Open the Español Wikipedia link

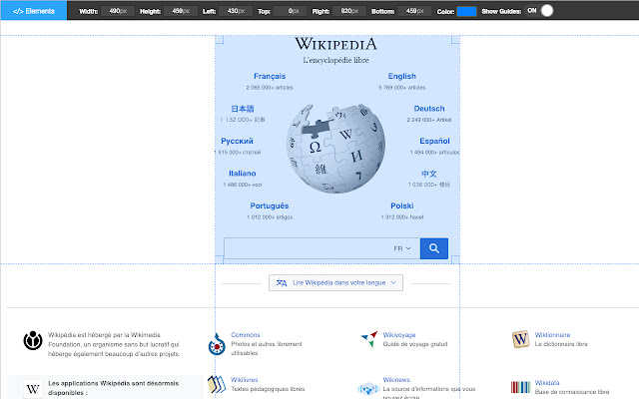tap(434, 141)
